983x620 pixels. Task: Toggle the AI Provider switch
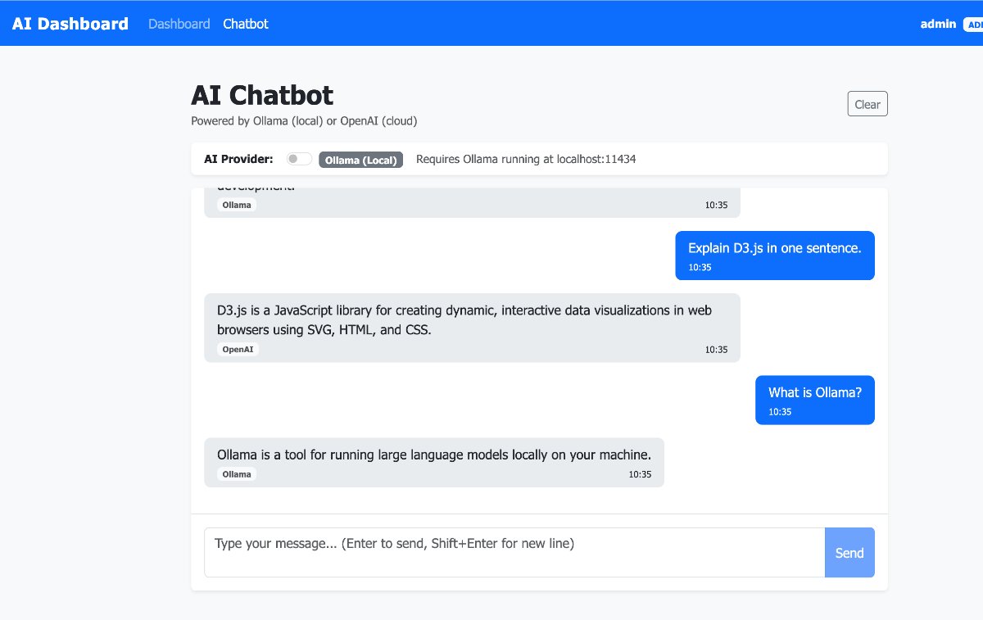299,159
